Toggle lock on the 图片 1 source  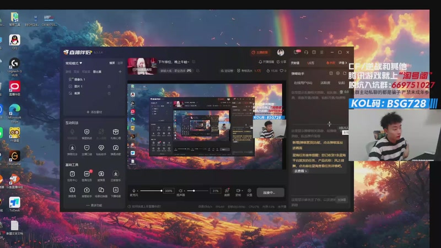[x=109, y=87]
